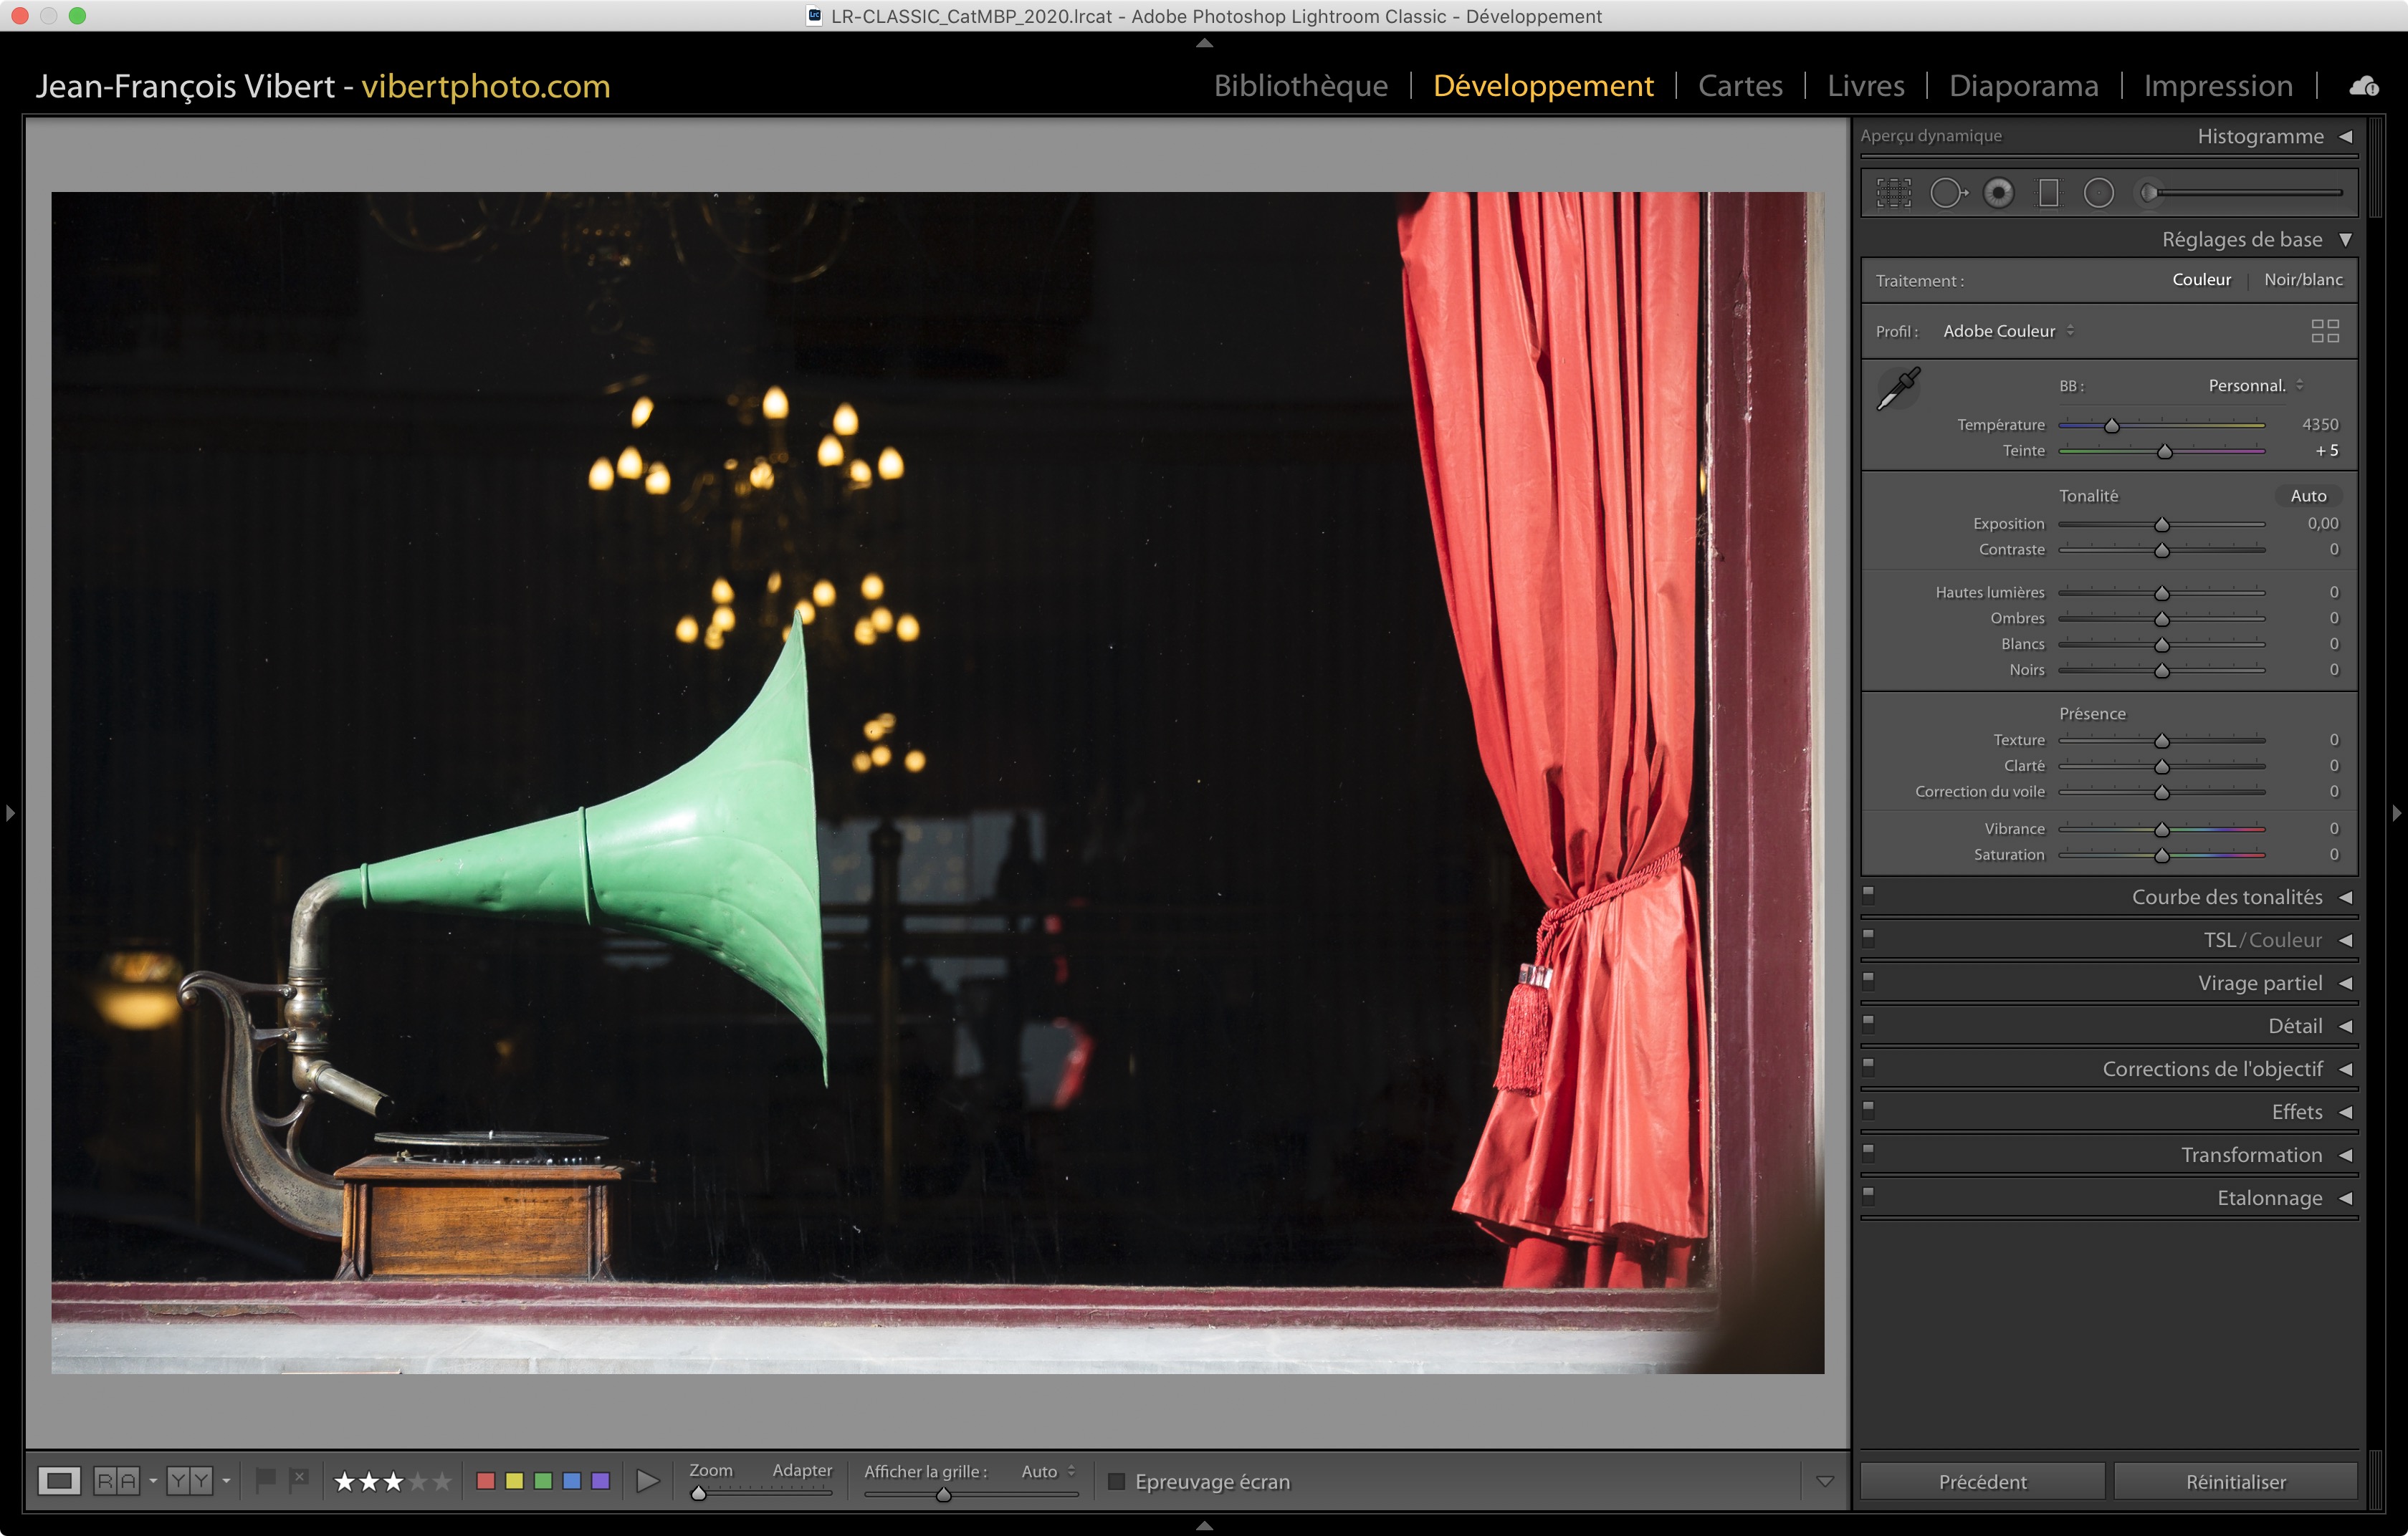Click the cloud sync status icon

coord(2364,86)
